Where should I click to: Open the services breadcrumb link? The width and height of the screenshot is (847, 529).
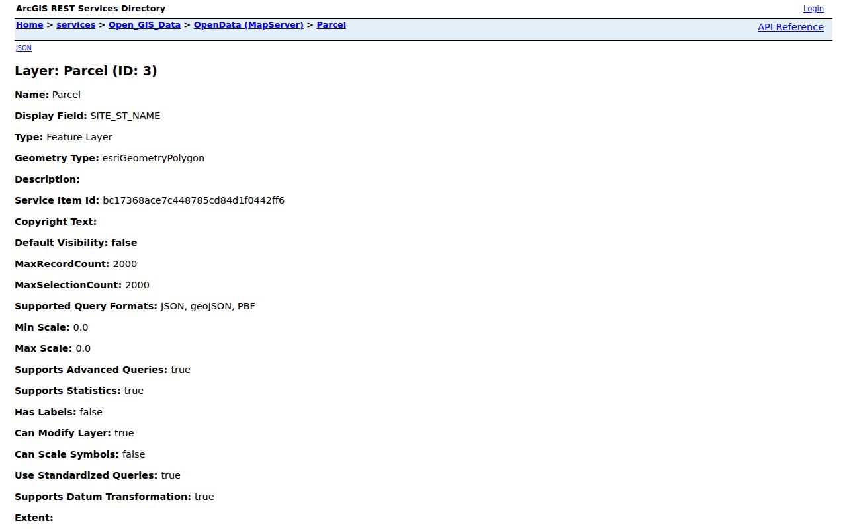point(76,25)
